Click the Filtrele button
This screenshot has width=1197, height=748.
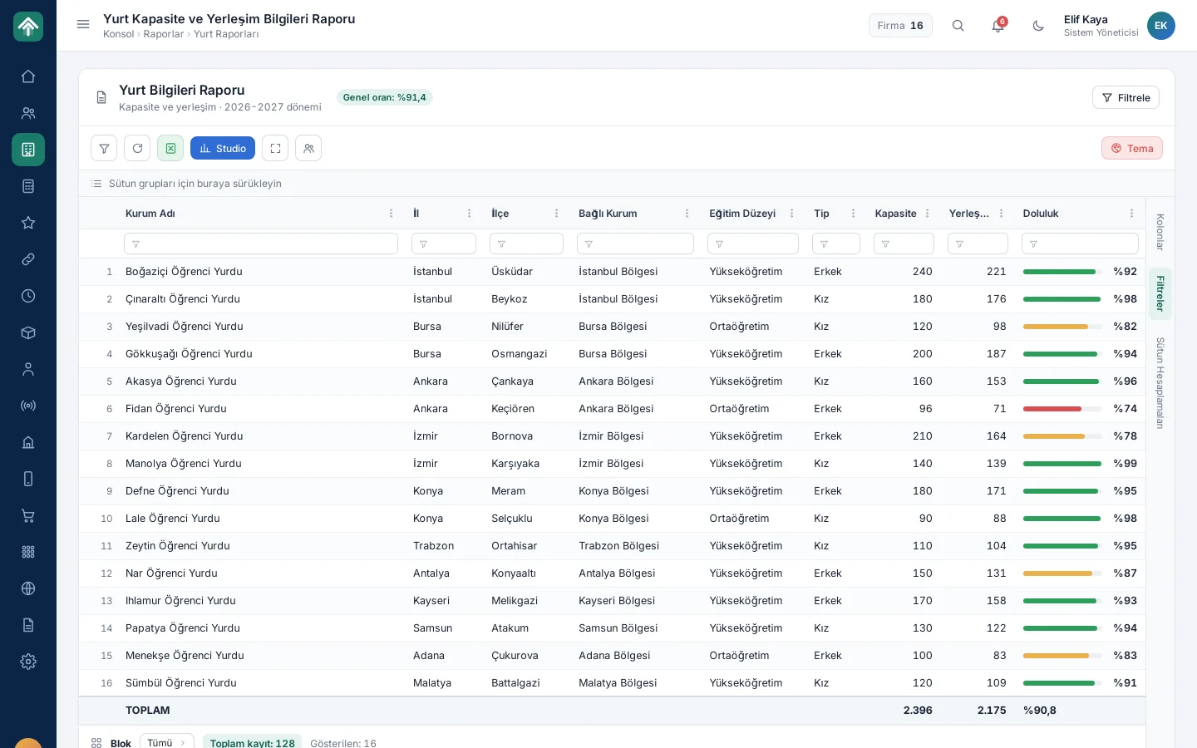(1126, 97)
